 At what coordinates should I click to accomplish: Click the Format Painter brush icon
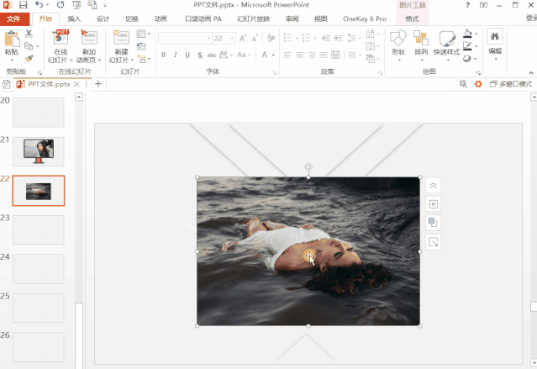(29, 58)
